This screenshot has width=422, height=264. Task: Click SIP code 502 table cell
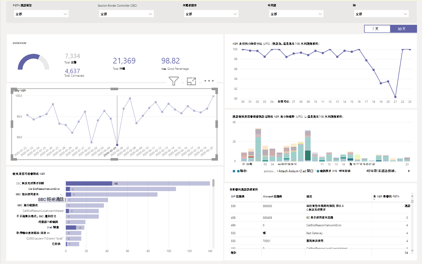[233, 233]
